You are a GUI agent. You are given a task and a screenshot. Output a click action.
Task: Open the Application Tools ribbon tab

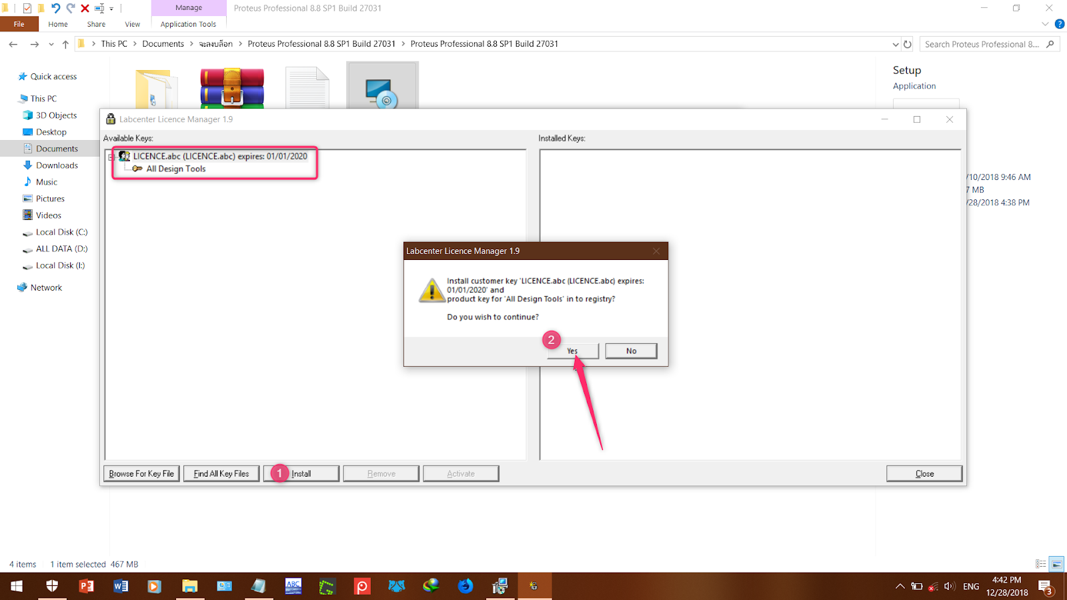tap(188, 24)
